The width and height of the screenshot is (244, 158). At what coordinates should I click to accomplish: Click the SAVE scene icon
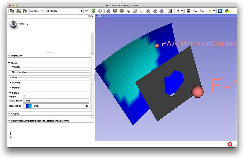[x=25, y=11]
